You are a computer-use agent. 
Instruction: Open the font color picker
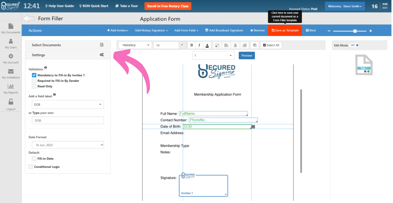(x=207, y=45)
